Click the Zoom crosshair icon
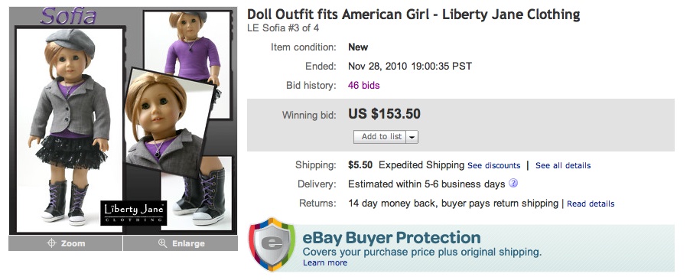 51,243
